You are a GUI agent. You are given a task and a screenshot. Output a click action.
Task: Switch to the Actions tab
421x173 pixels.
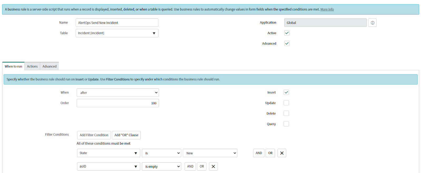[32, 66]
